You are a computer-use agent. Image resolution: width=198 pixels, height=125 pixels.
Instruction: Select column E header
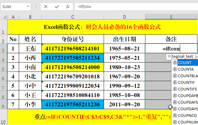coord(171,17)
